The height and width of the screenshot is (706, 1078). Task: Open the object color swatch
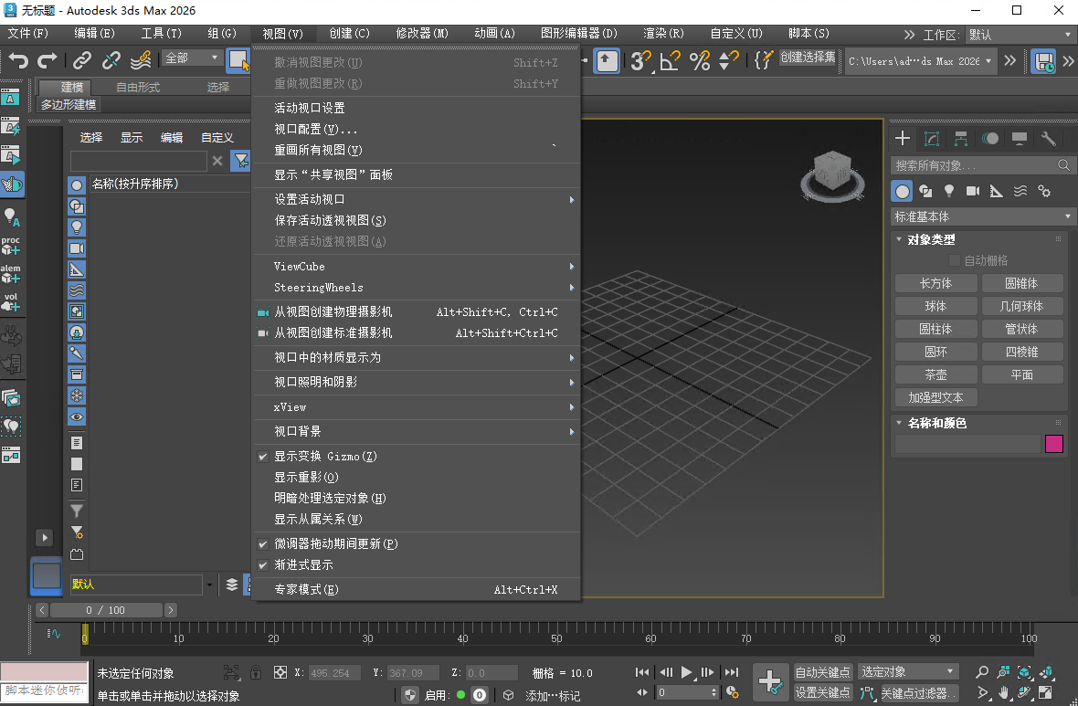coord(1053,443)
